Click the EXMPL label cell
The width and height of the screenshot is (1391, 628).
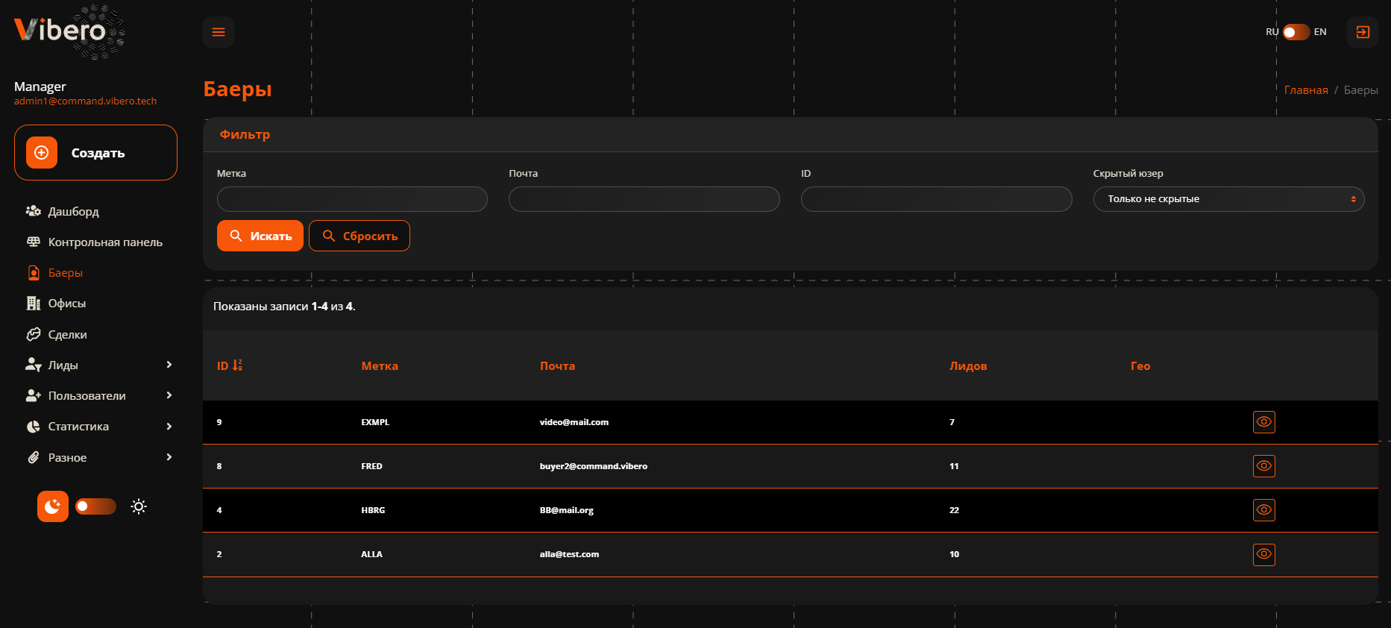[x=375, y=422]
